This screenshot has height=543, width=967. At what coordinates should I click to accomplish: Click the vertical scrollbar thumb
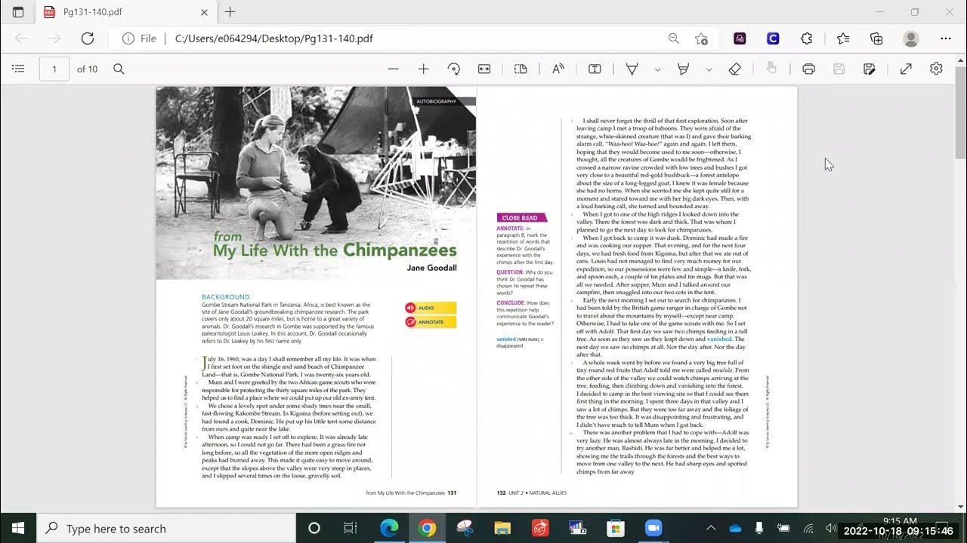click(960, 113)
